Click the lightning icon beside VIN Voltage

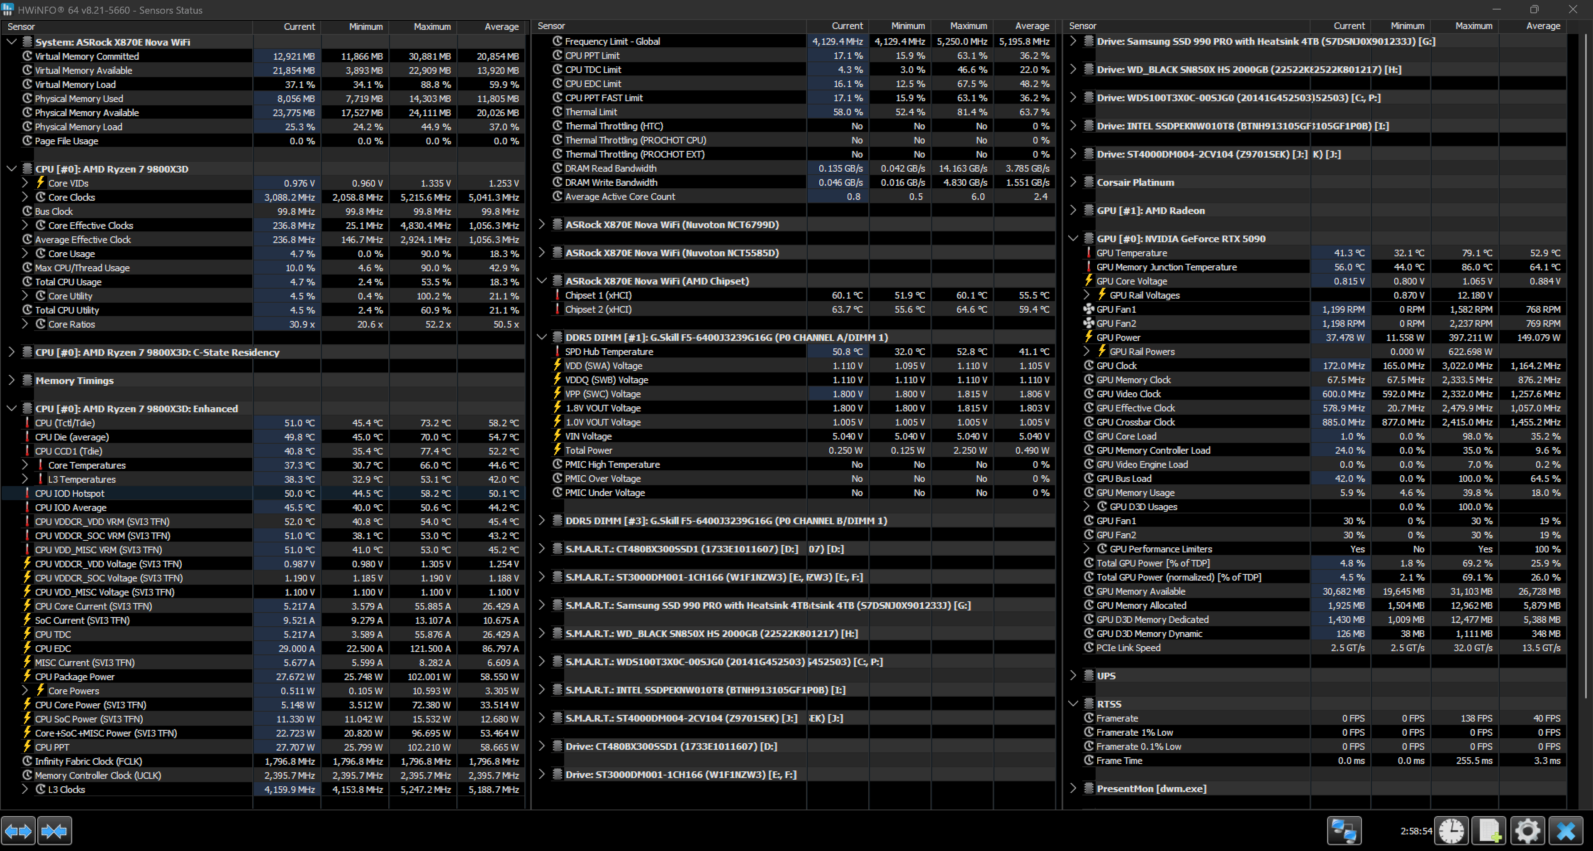pos(557,436)
